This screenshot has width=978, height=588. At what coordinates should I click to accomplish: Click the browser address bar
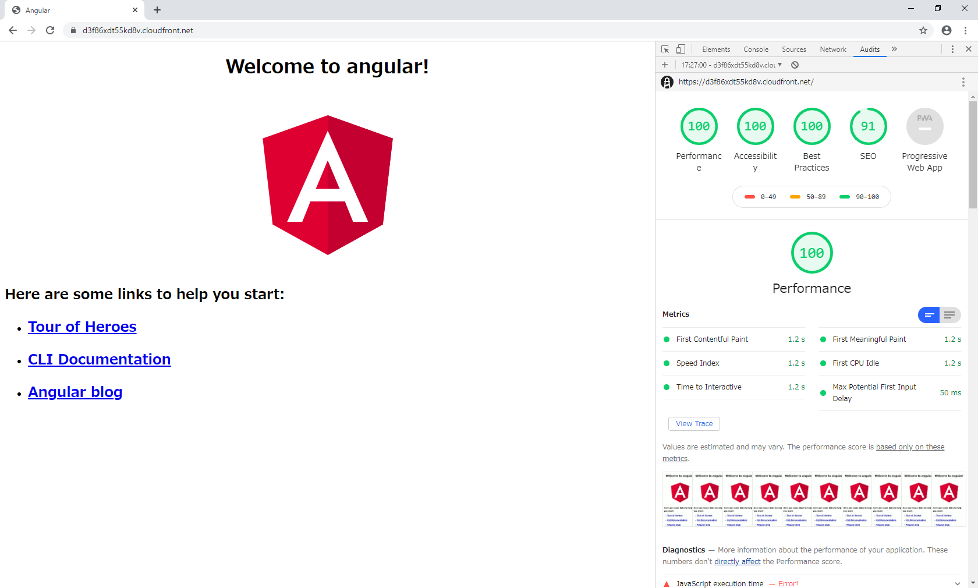(x=489, y=30)
